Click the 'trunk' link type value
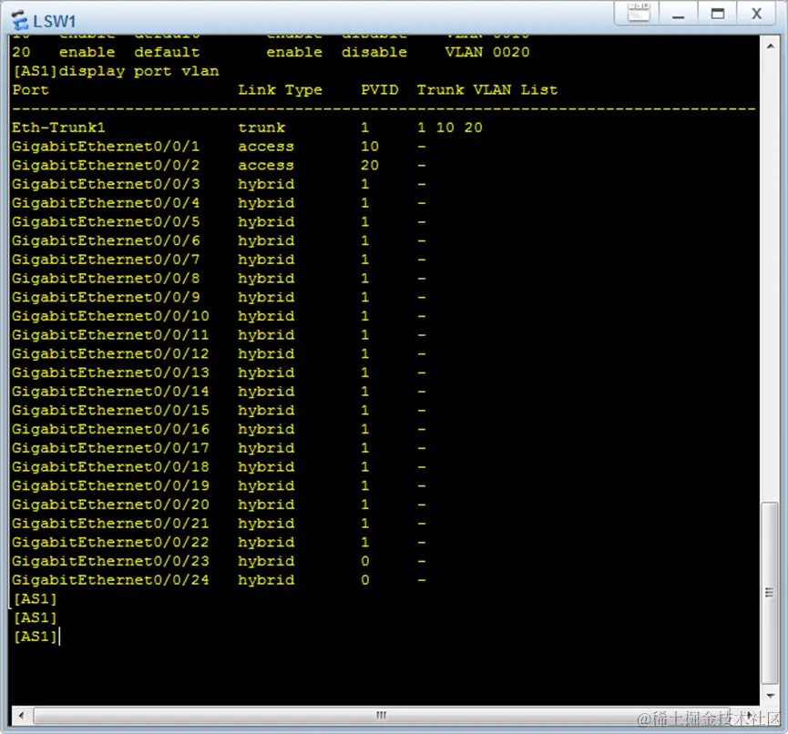 [x=261, y=127]
